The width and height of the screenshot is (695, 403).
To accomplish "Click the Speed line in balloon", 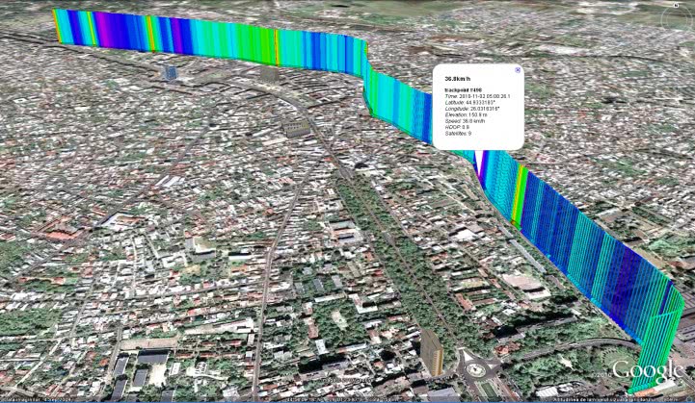I will click(463, 121).
